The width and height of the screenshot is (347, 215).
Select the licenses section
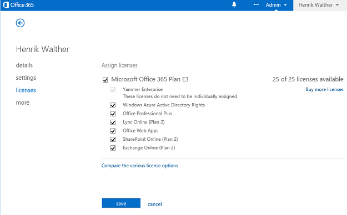tap(26, 90)
